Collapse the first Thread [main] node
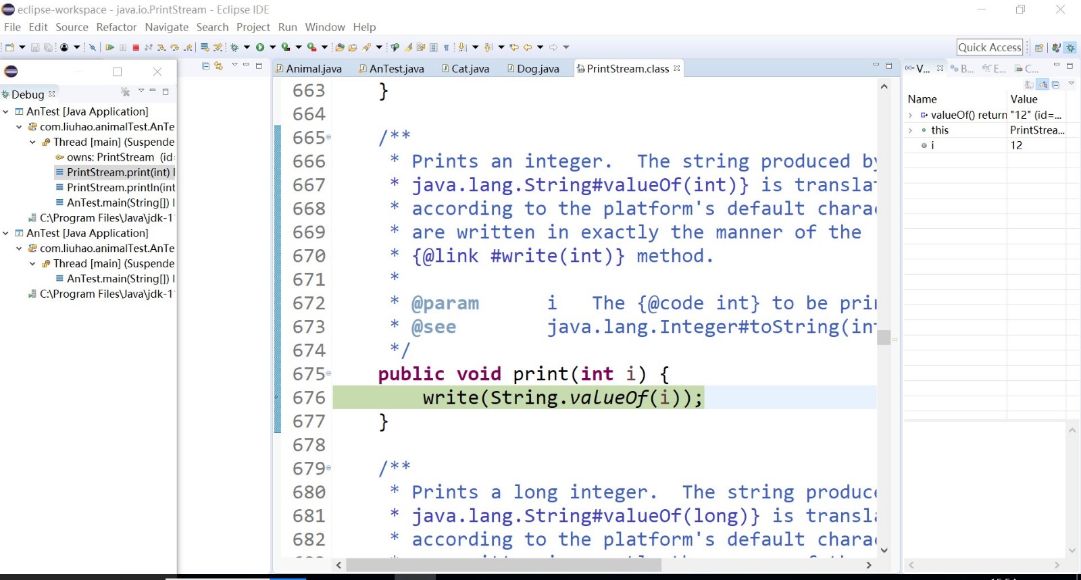1081x580 pixels. (32, 142)
